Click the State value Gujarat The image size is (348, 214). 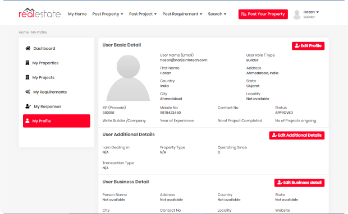pos(253,86)
